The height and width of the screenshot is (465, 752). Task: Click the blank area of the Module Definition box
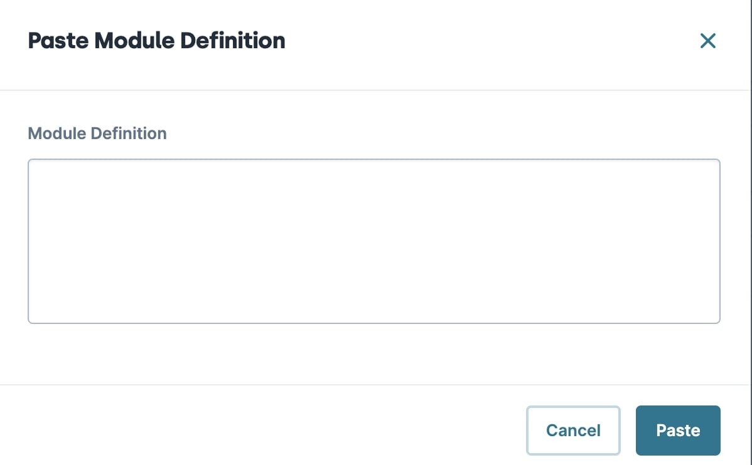[373, 241]
